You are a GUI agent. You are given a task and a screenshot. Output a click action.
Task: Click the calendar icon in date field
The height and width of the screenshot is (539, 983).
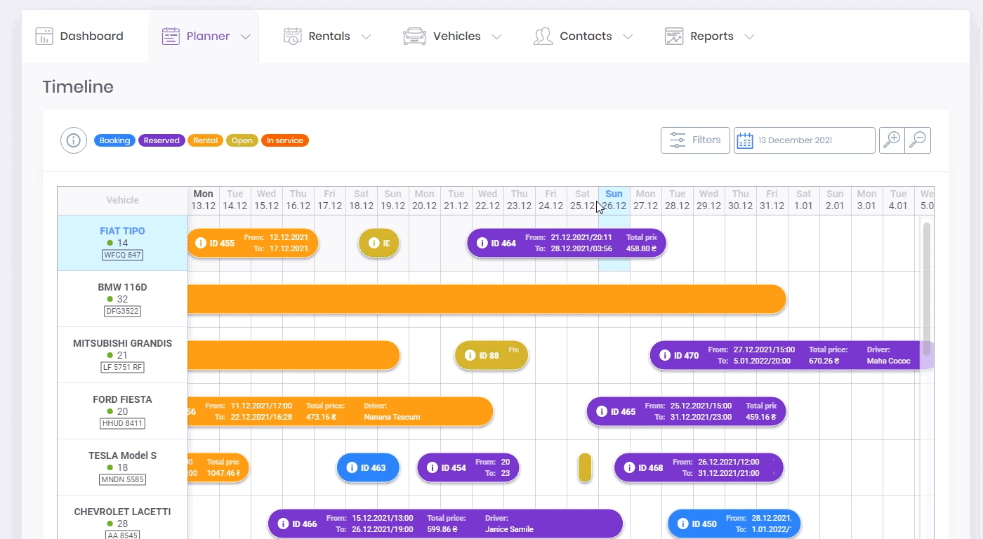point(746,140)
